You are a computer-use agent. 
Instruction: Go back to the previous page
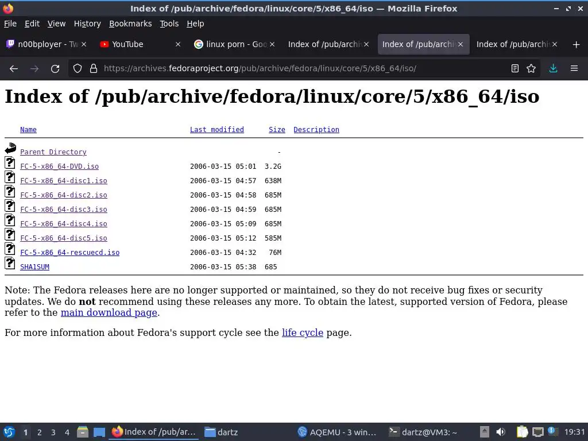point(14,69)
